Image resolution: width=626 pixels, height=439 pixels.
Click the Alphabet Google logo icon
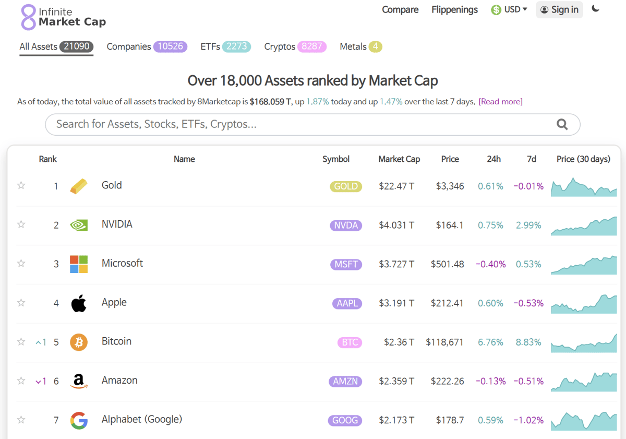79,420
